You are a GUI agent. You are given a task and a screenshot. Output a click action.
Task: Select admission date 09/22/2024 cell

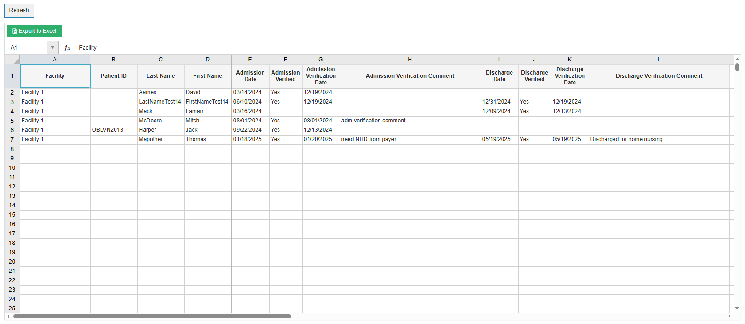coord(250,130)
